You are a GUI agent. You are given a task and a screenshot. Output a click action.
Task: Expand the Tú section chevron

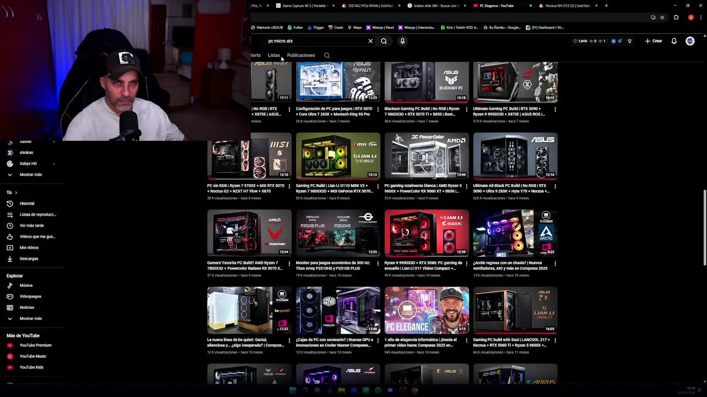16,192
